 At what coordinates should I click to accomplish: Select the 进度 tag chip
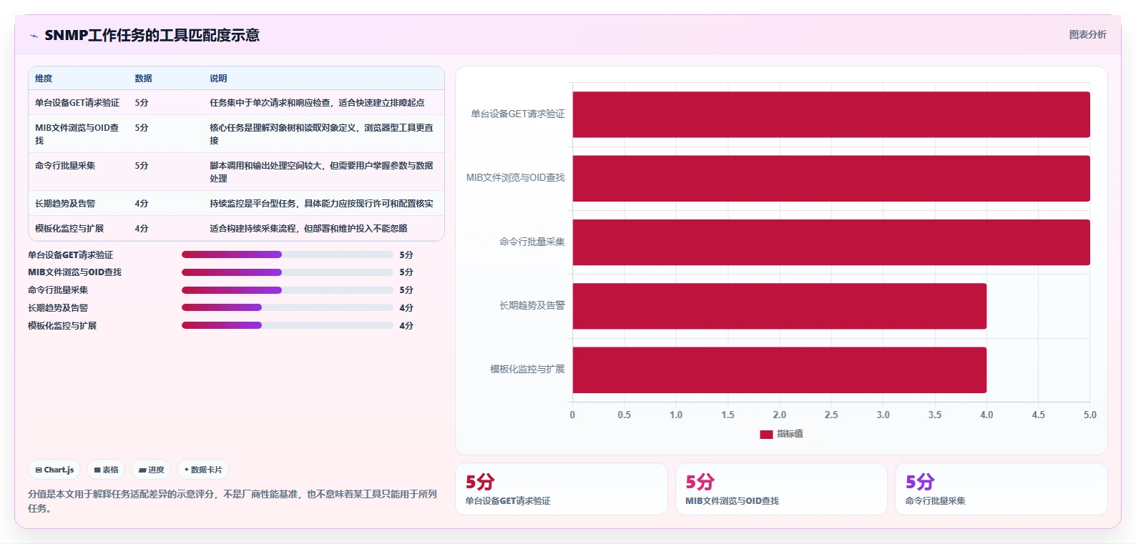click(151, 470)
